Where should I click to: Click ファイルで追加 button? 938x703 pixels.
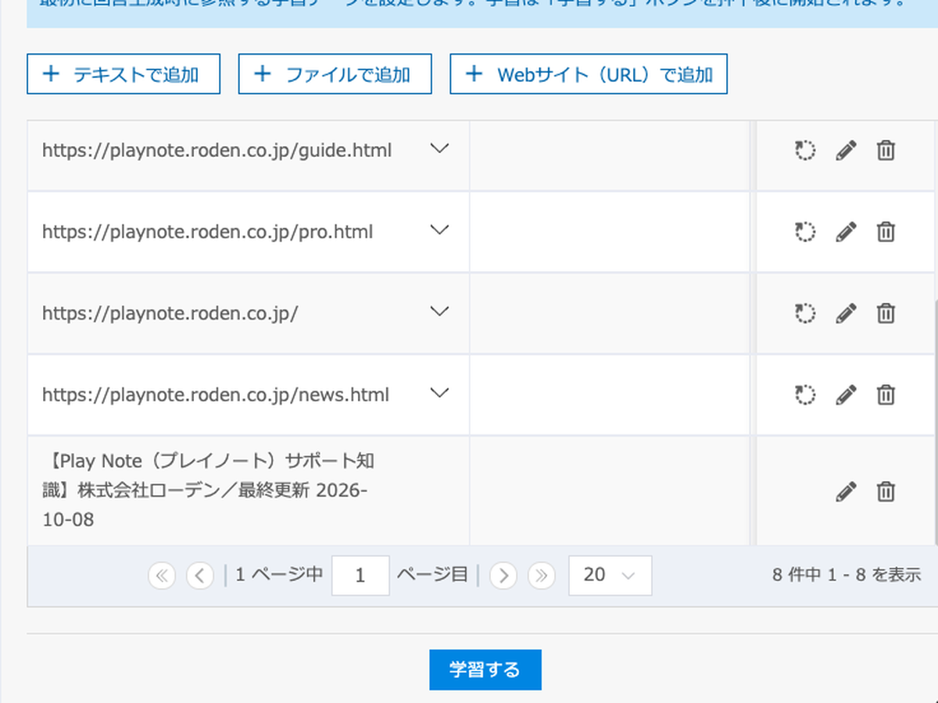click(x=335, y=74)
